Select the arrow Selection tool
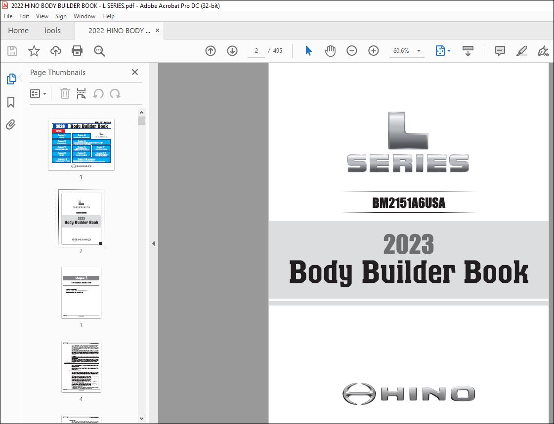Viewport: 554px width, 424px height. (308, 51)
